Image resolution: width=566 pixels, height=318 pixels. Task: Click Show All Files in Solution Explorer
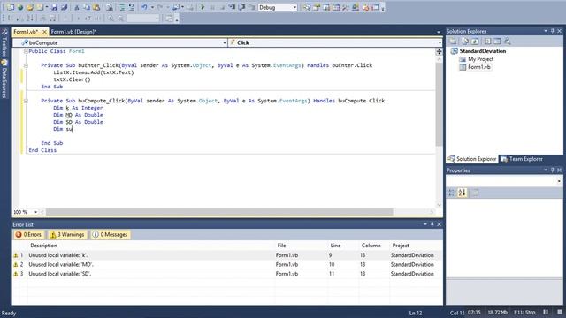(465, 42)
